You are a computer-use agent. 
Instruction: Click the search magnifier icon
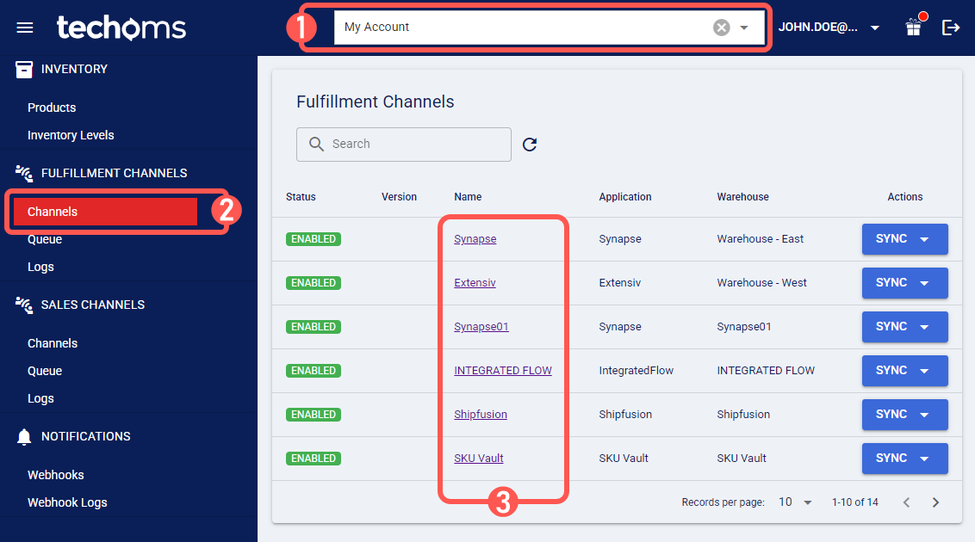316,144
